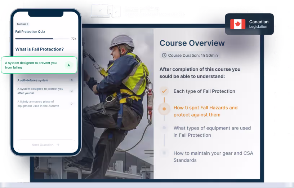This screenshot has height=188, width=294.
Task: Click the Next Question button
Action: [45, 145]
